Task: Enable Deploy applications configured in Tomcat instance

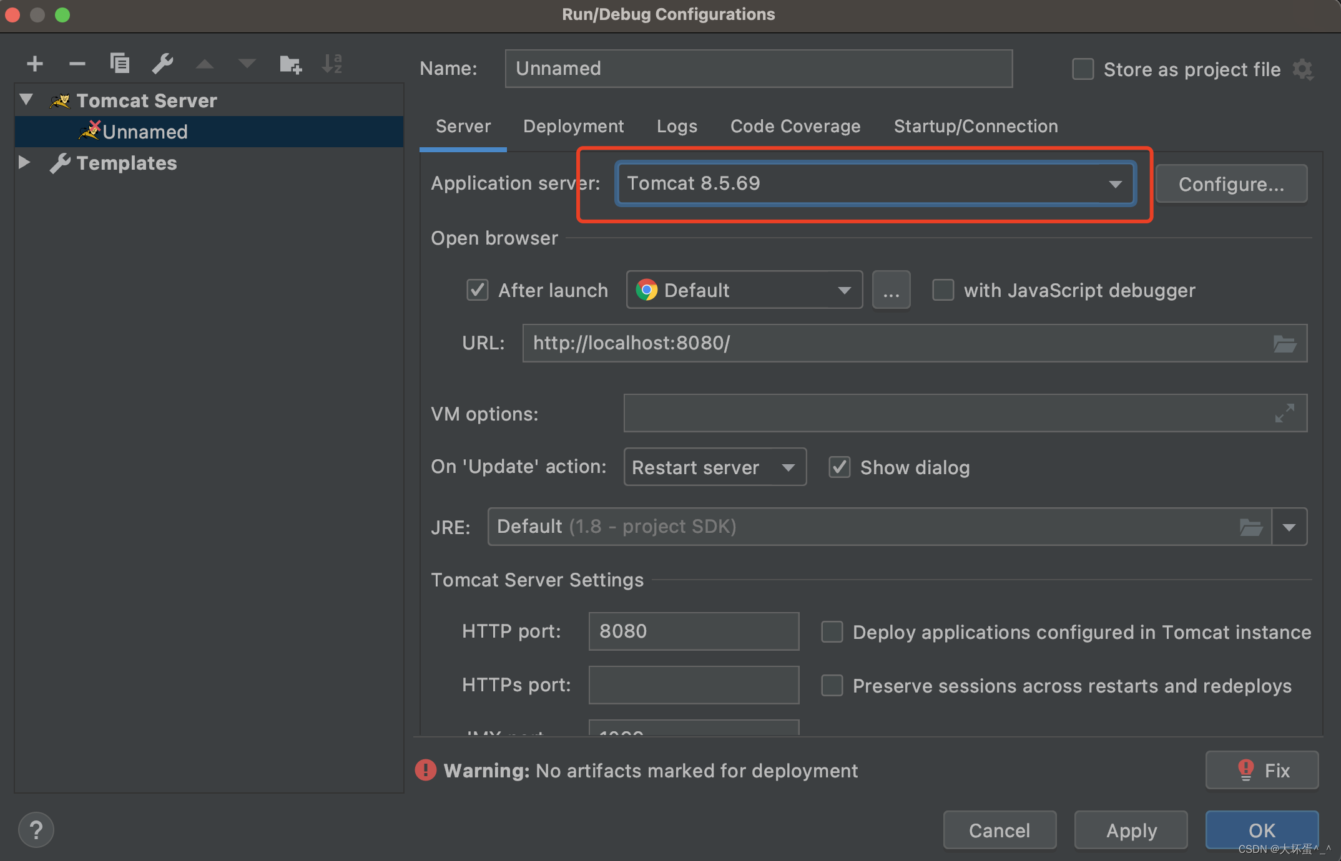Action: 832,632
